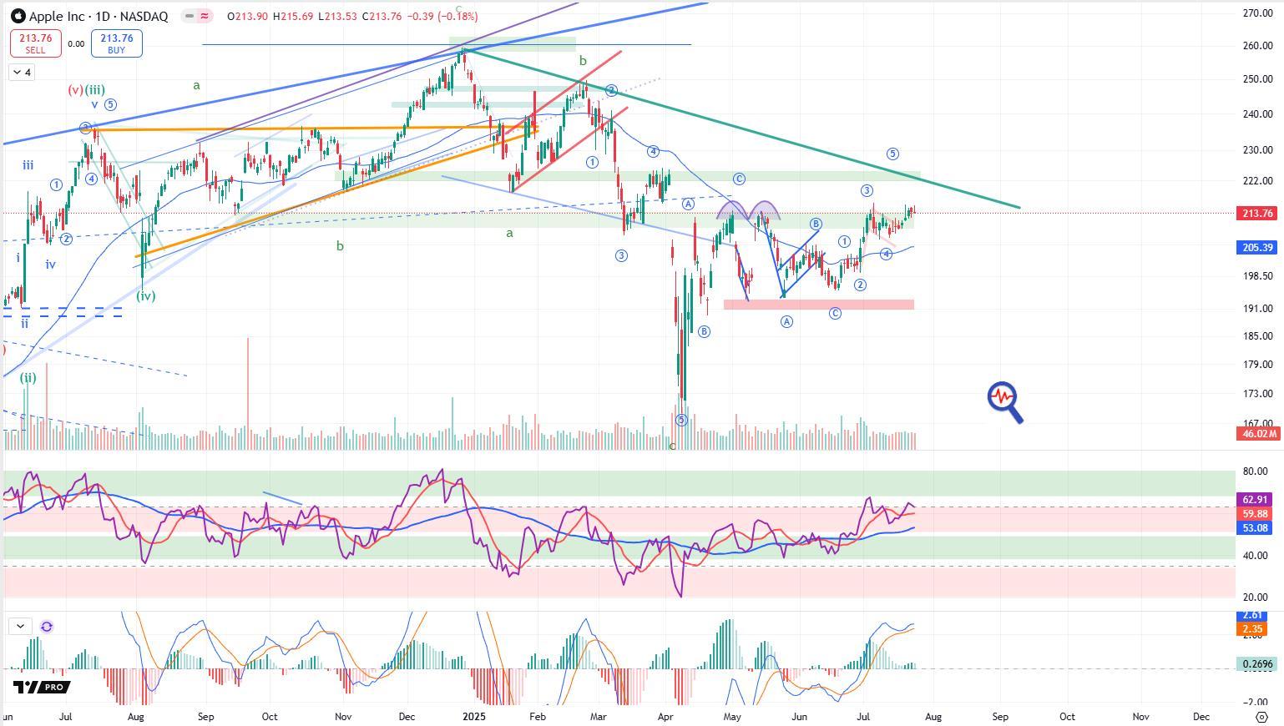Click the pink approximate-sign data status pill
1284x726 pixels.
tap(205, 16)
